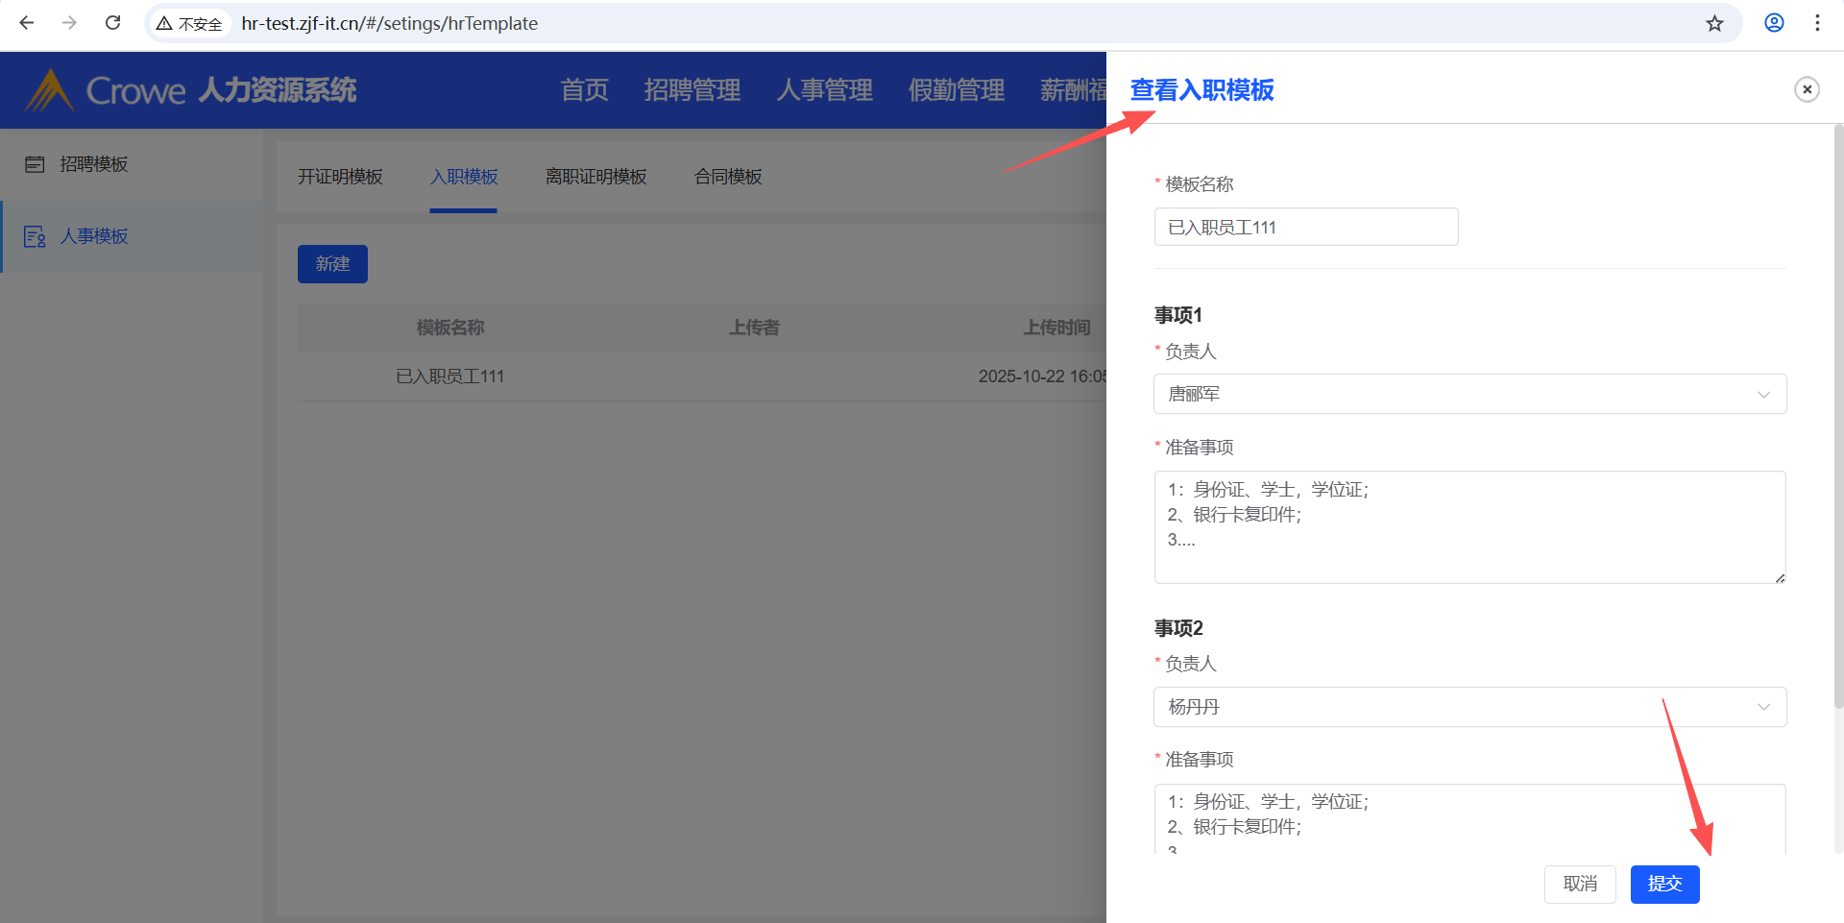
Task: Click the 事项1 准备事项 text area
Action: pos(1469,526)
